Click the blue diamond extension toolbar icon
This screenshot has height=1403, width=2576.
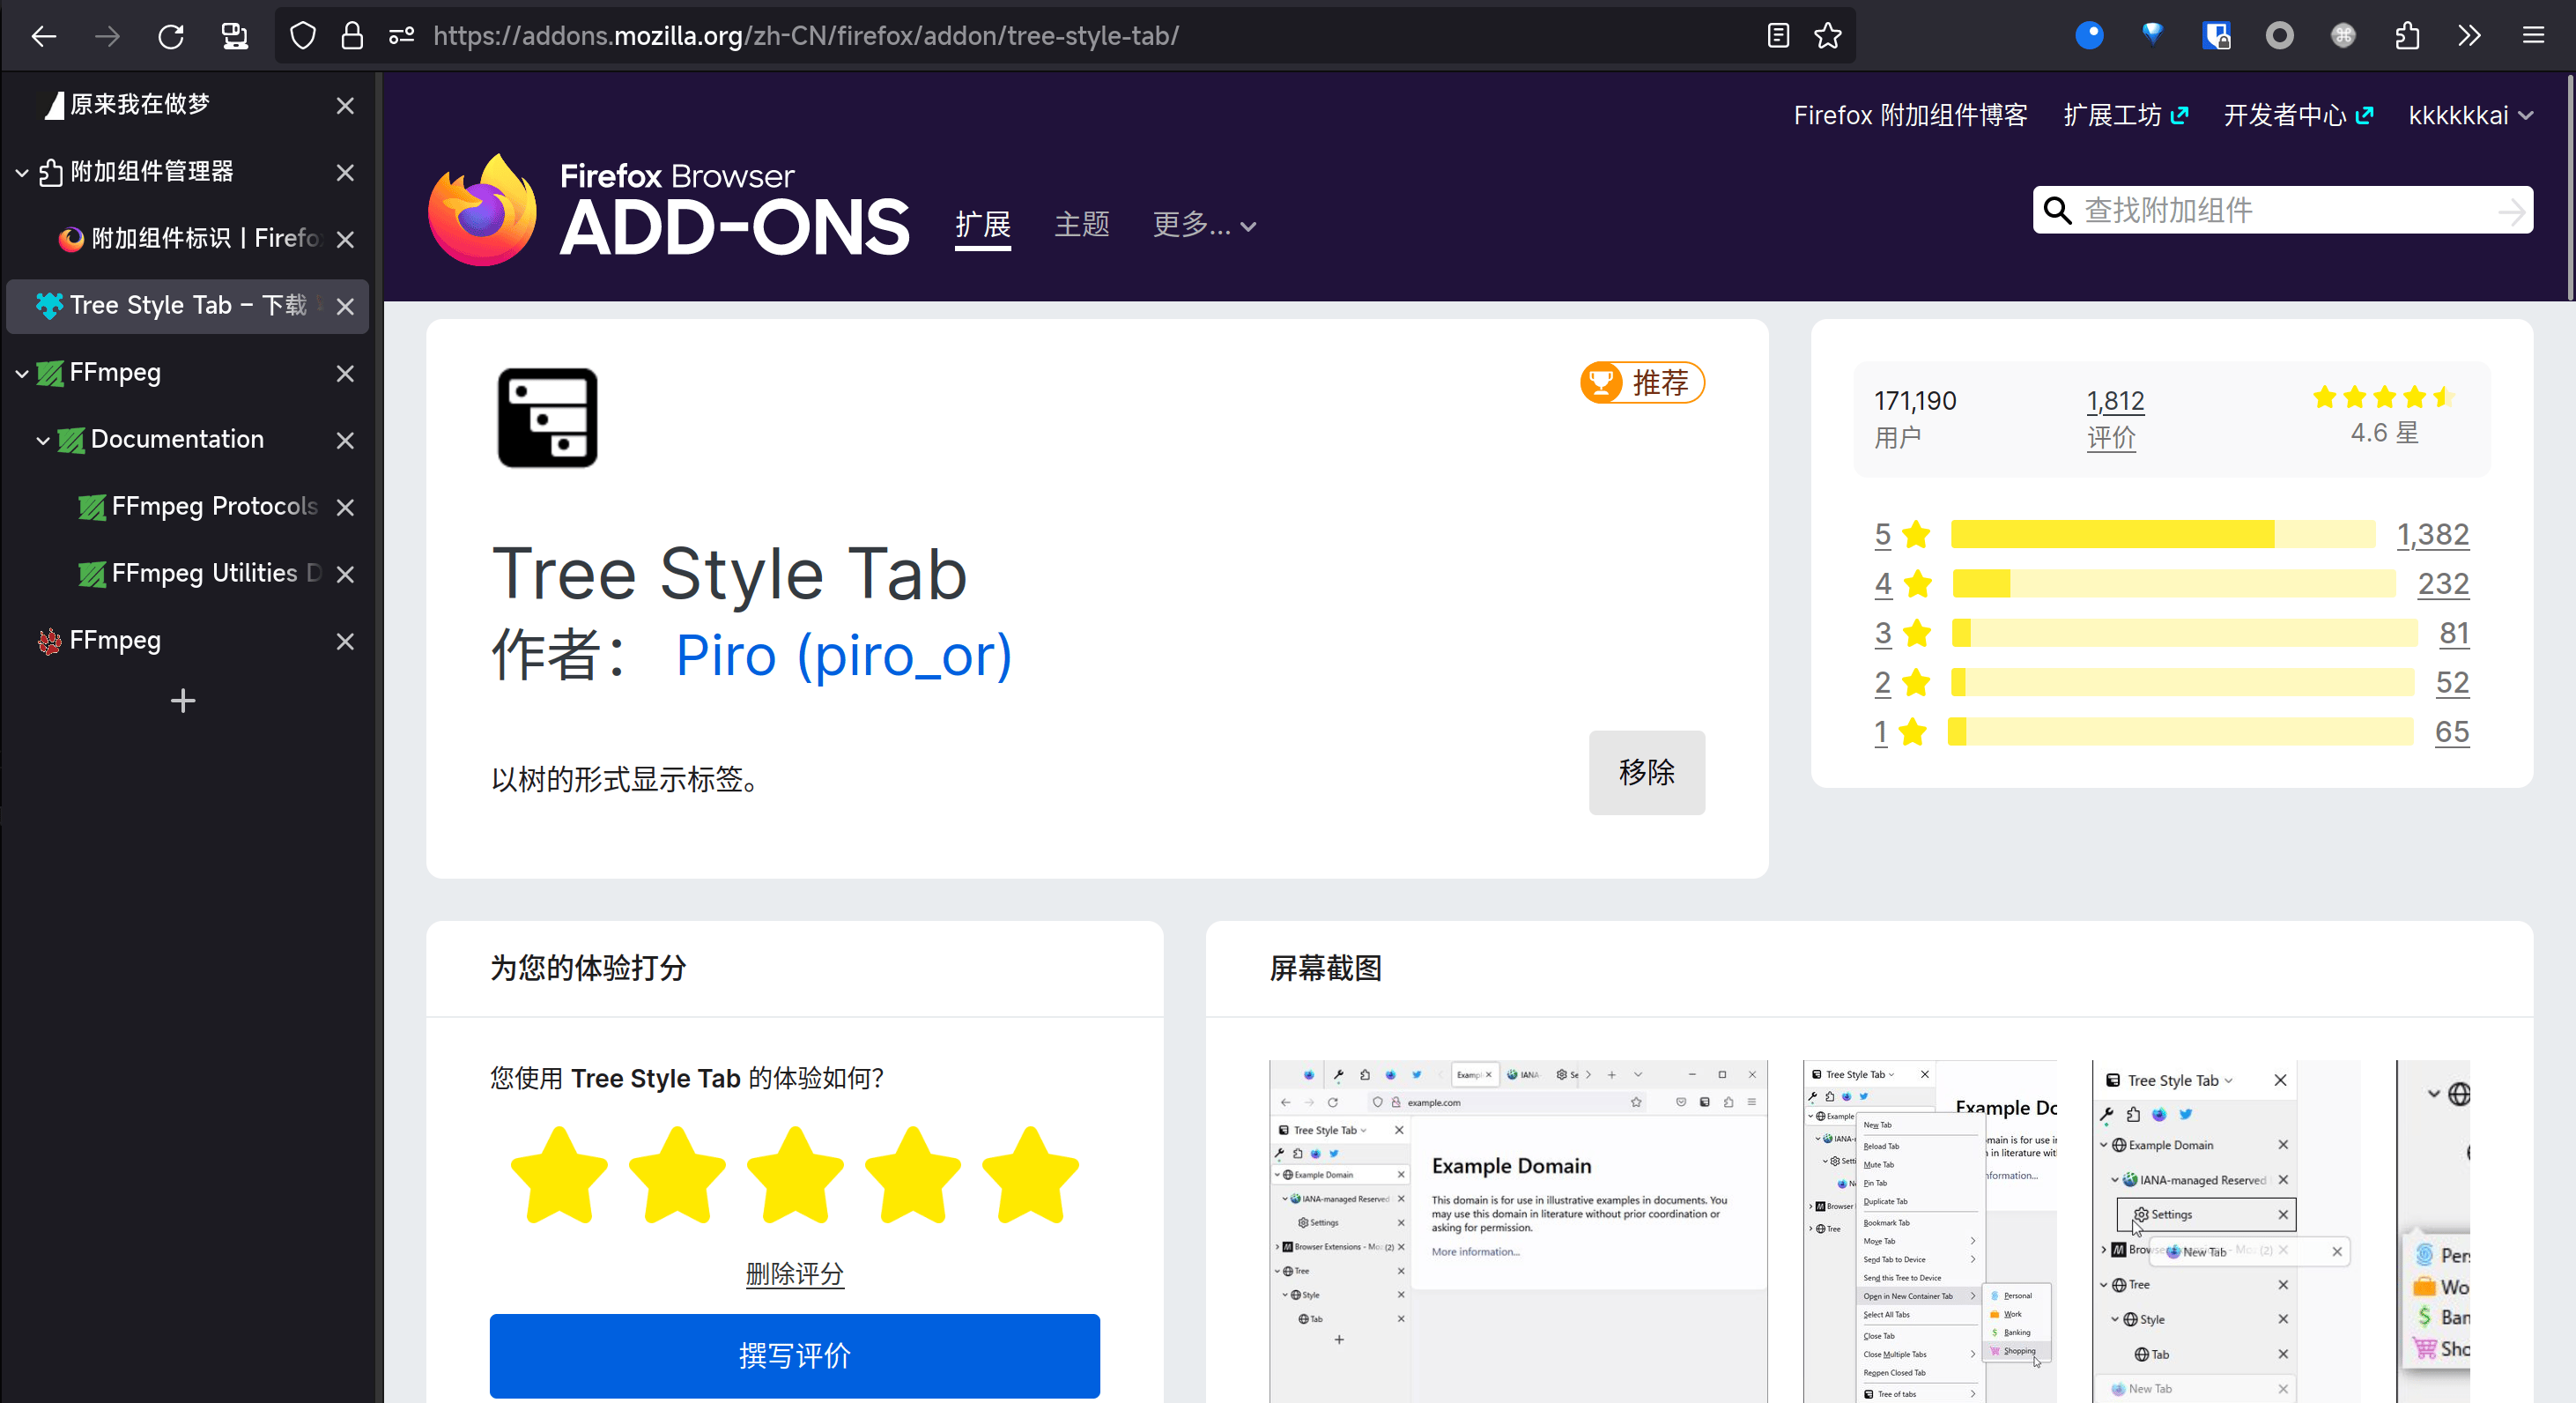click(x=2152, y=36)
